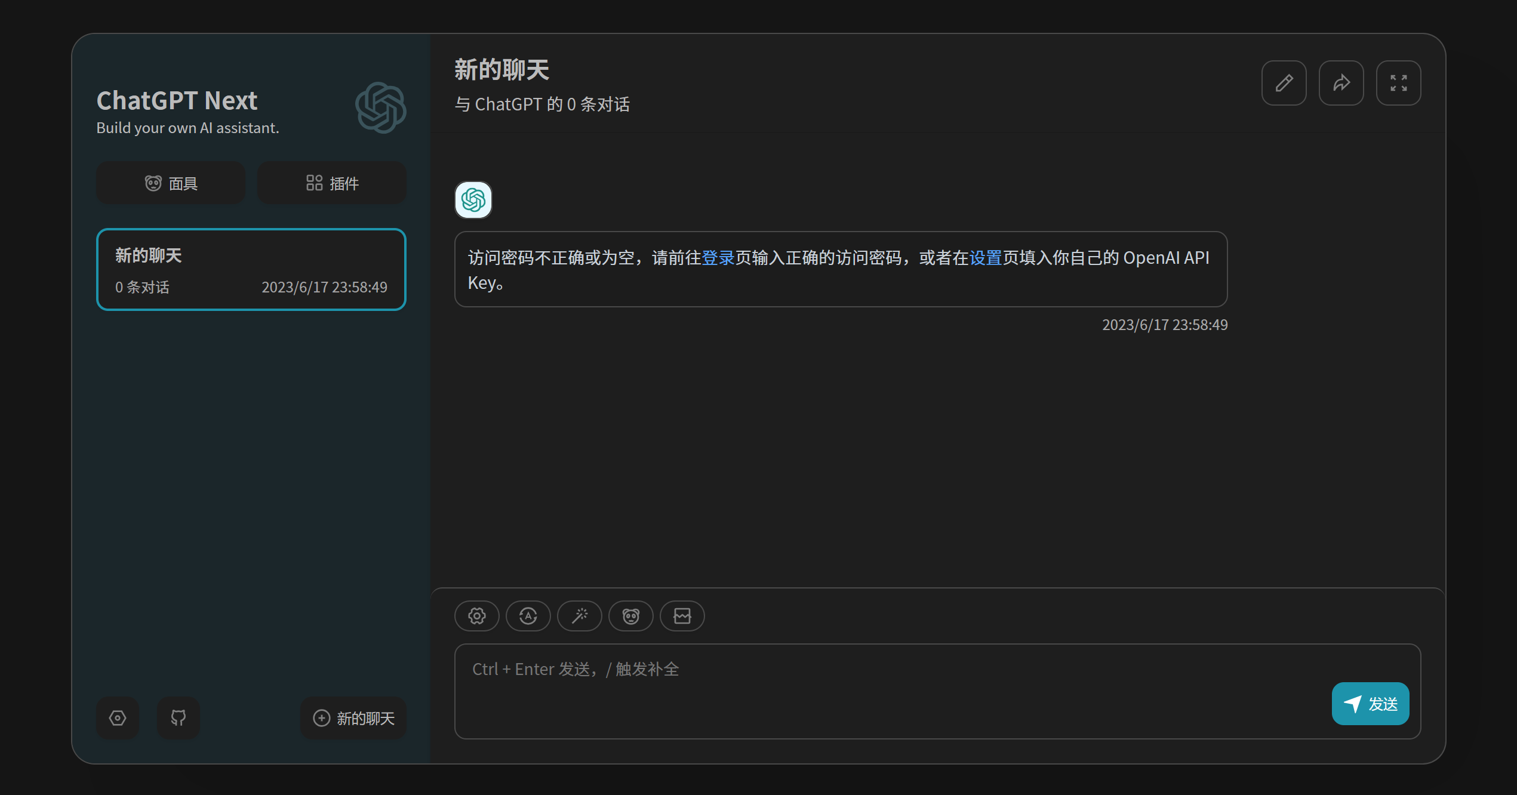This screenshot has width=1517, height=795.
Task: Click the 发送 send button
Action: (x=1370, y=704)
